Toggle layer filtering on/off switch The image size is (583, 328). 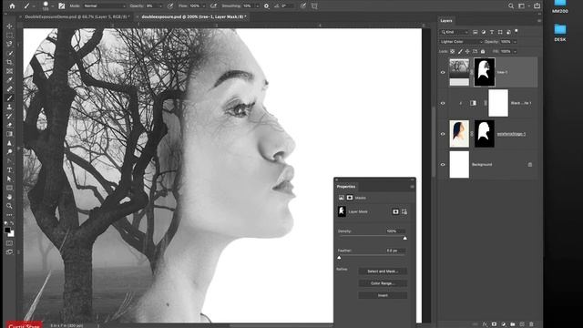(x=517, y=32)
